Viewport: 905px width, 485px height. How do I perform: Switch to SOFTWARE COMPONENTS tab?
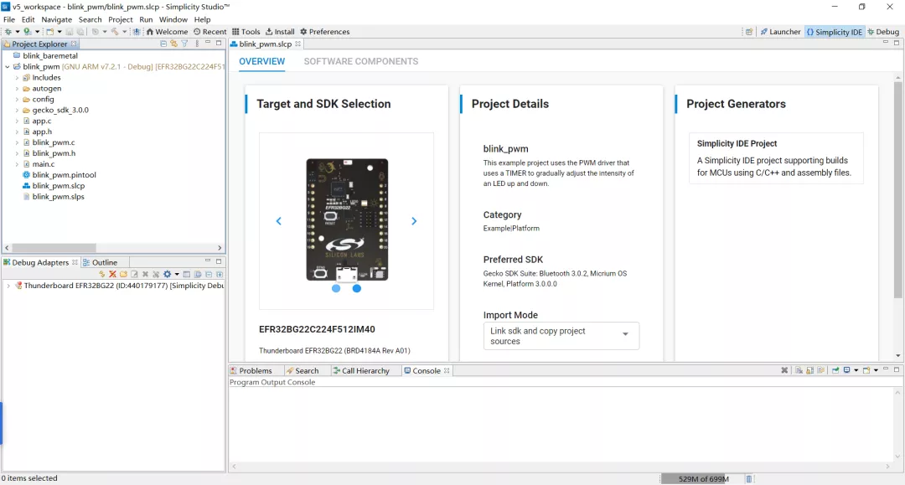point(361,62)
